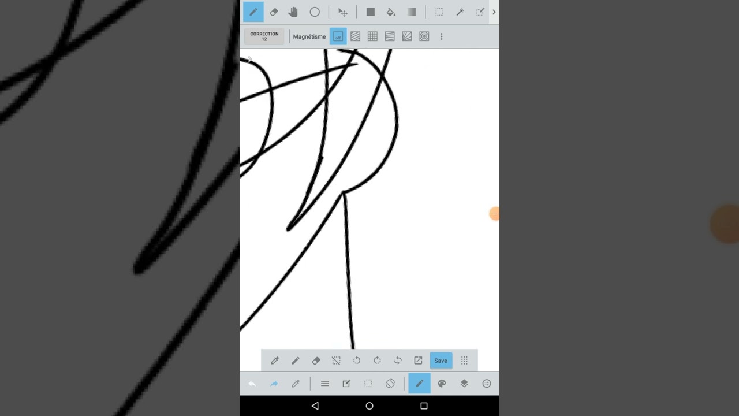This screenshot has width=739, height=416.
Task: Deselect selection via crossed dashed square icon
Action: [x=336, y=361]
